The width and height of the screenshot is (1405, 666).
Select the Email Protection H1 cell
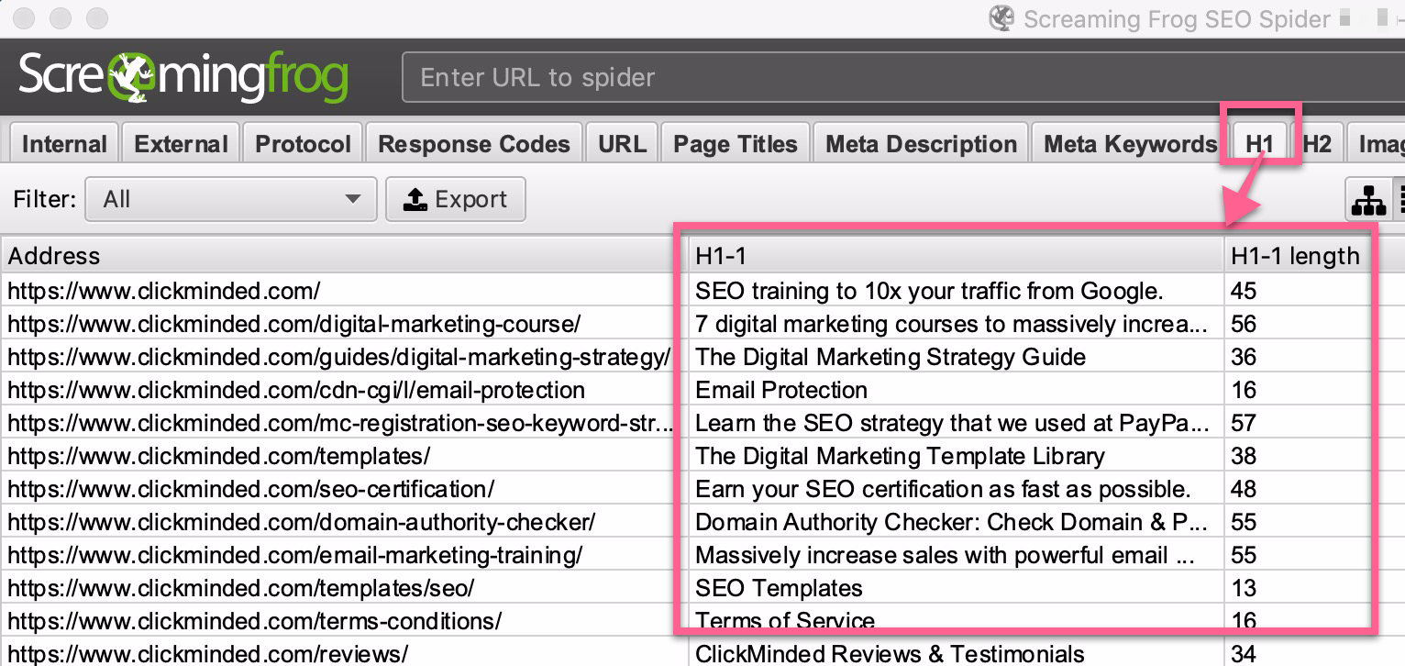pyautogui.click(x=781, y=390)
